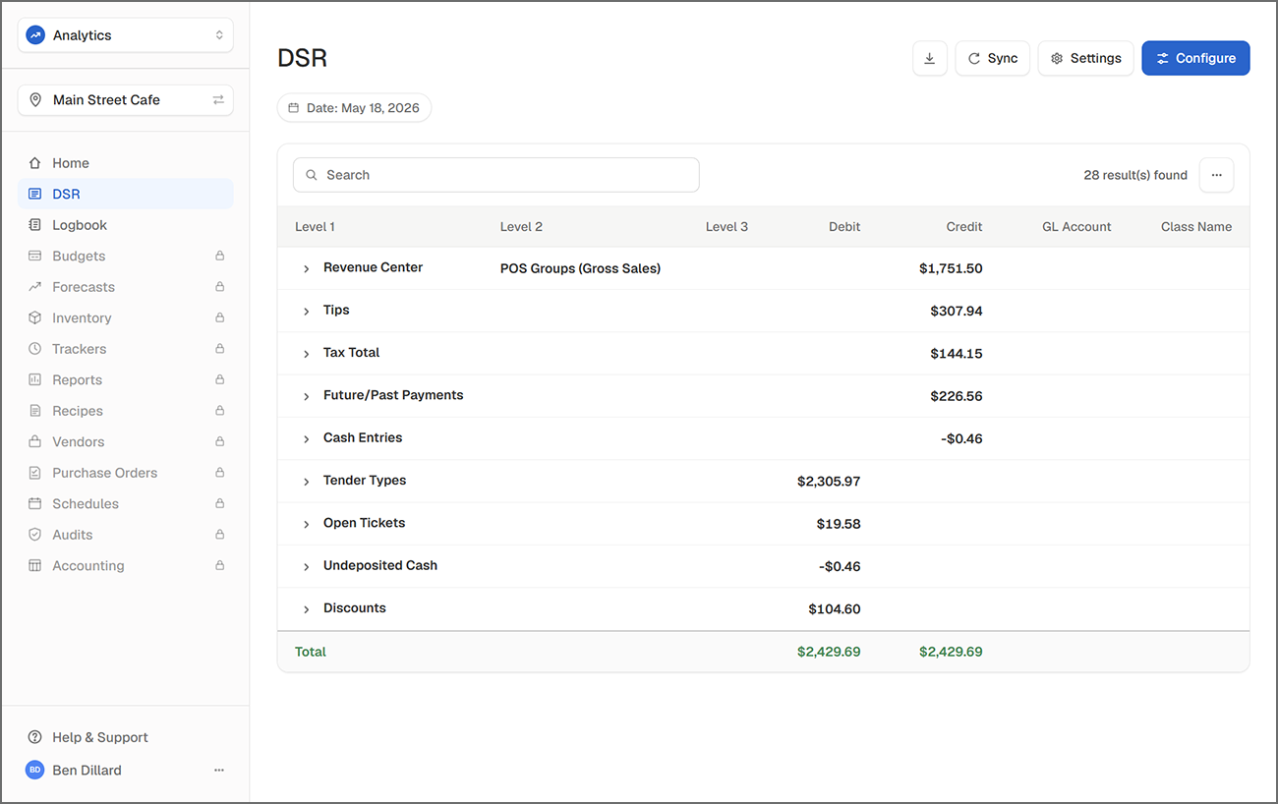1278x804 pixels.
Task: Expand the Tax Total row
Action: (306, 353)
